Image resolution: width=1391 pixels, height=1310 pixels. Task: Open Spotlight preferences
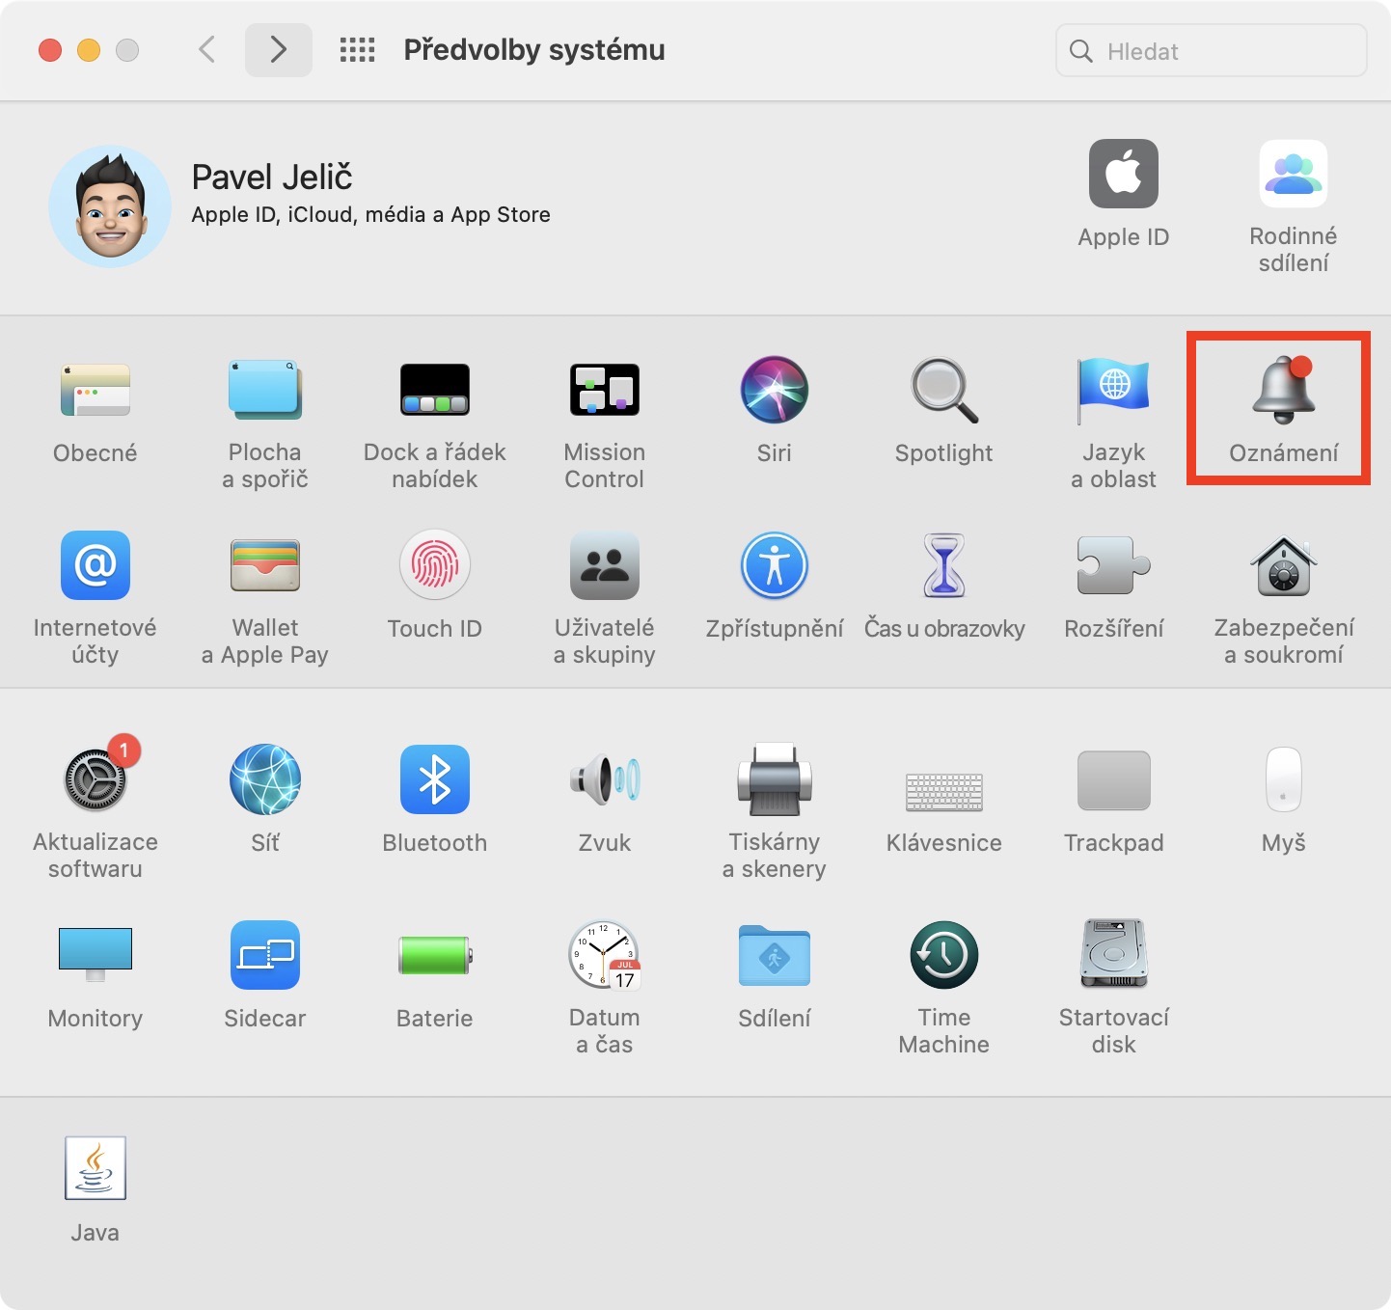944,391
